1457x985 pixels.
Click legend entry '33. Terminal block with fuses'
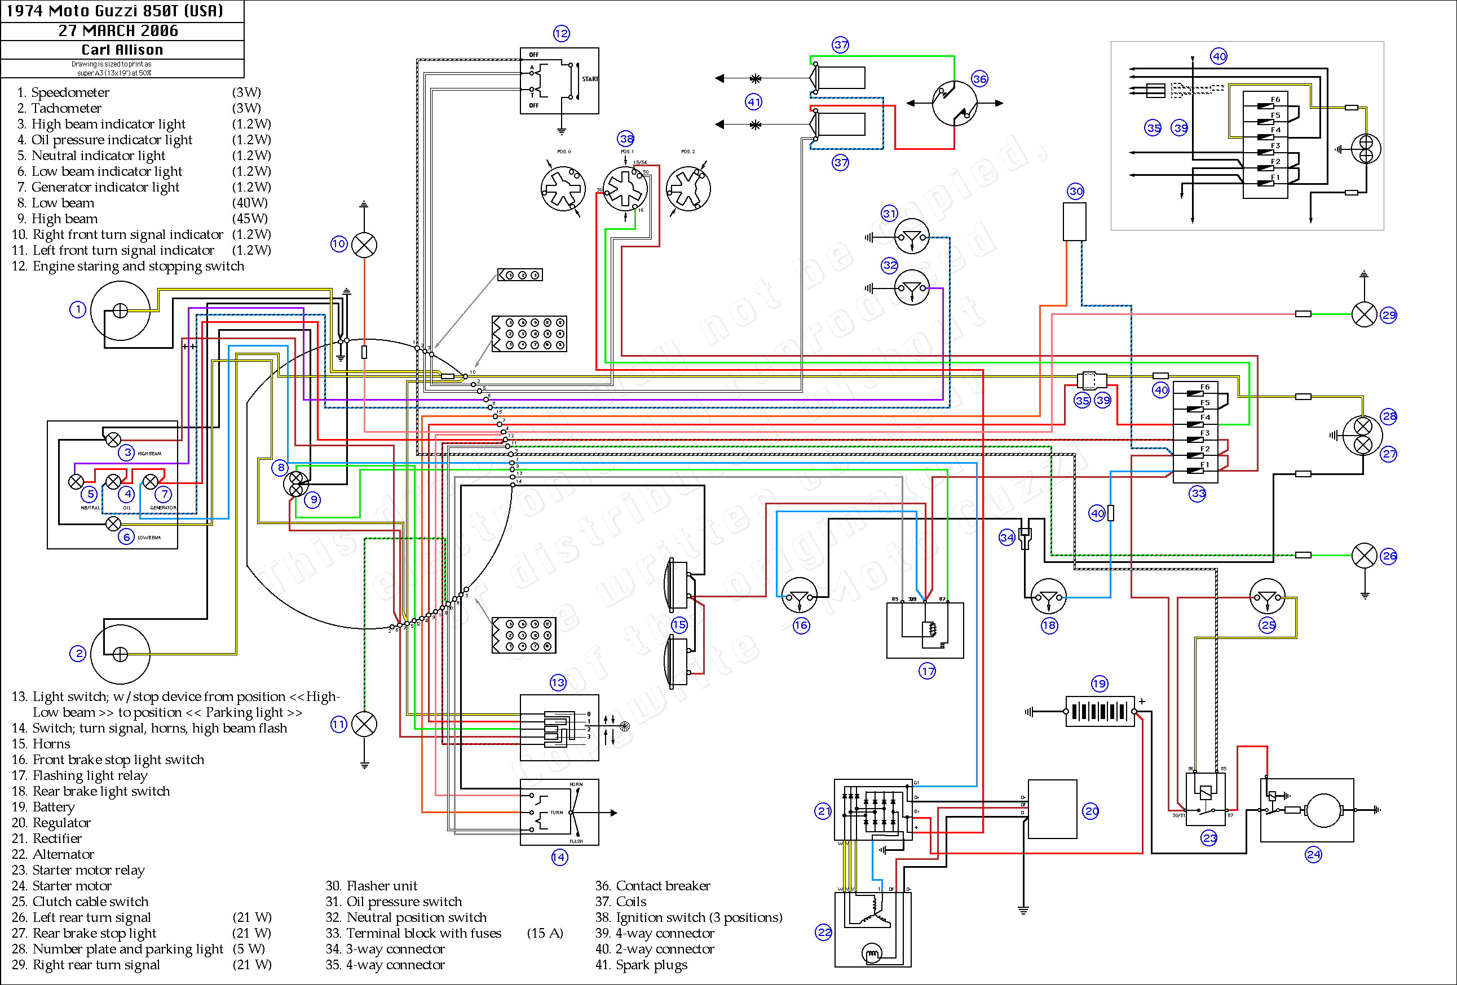coord(413,934)
